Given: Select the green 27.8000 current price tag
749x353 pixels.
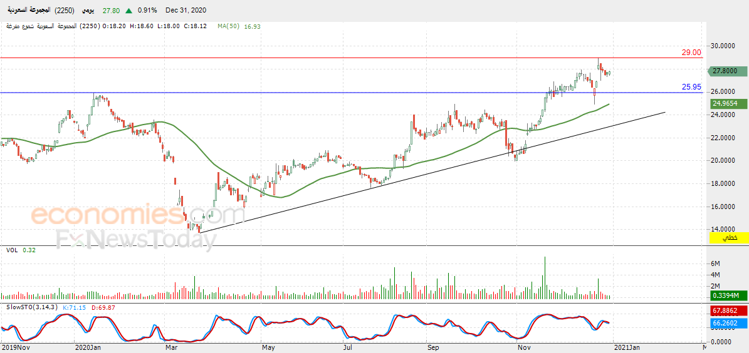Looking at the screenshot, I should (x=726, y=71).
